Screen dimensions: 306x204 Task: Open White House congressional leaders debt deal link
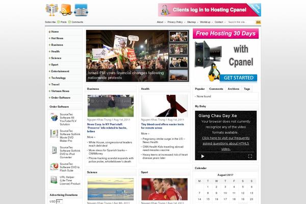click(110, 144)
